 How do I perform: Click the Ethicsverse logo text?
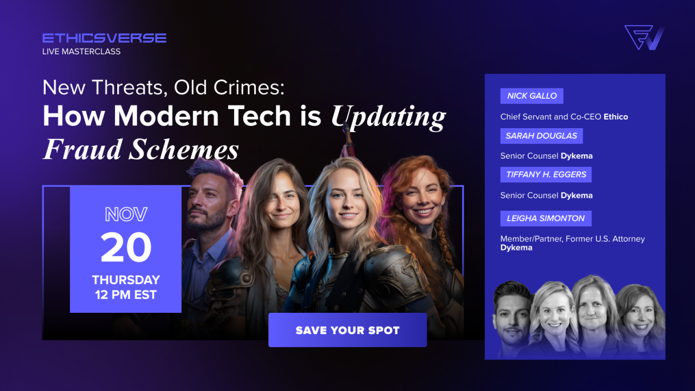(x=104, y=38)
